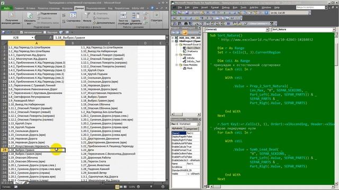The height and width of the screenshot is (190, 339).
Task: Close the Project explorer panel
Action: [x=199, y=28]
